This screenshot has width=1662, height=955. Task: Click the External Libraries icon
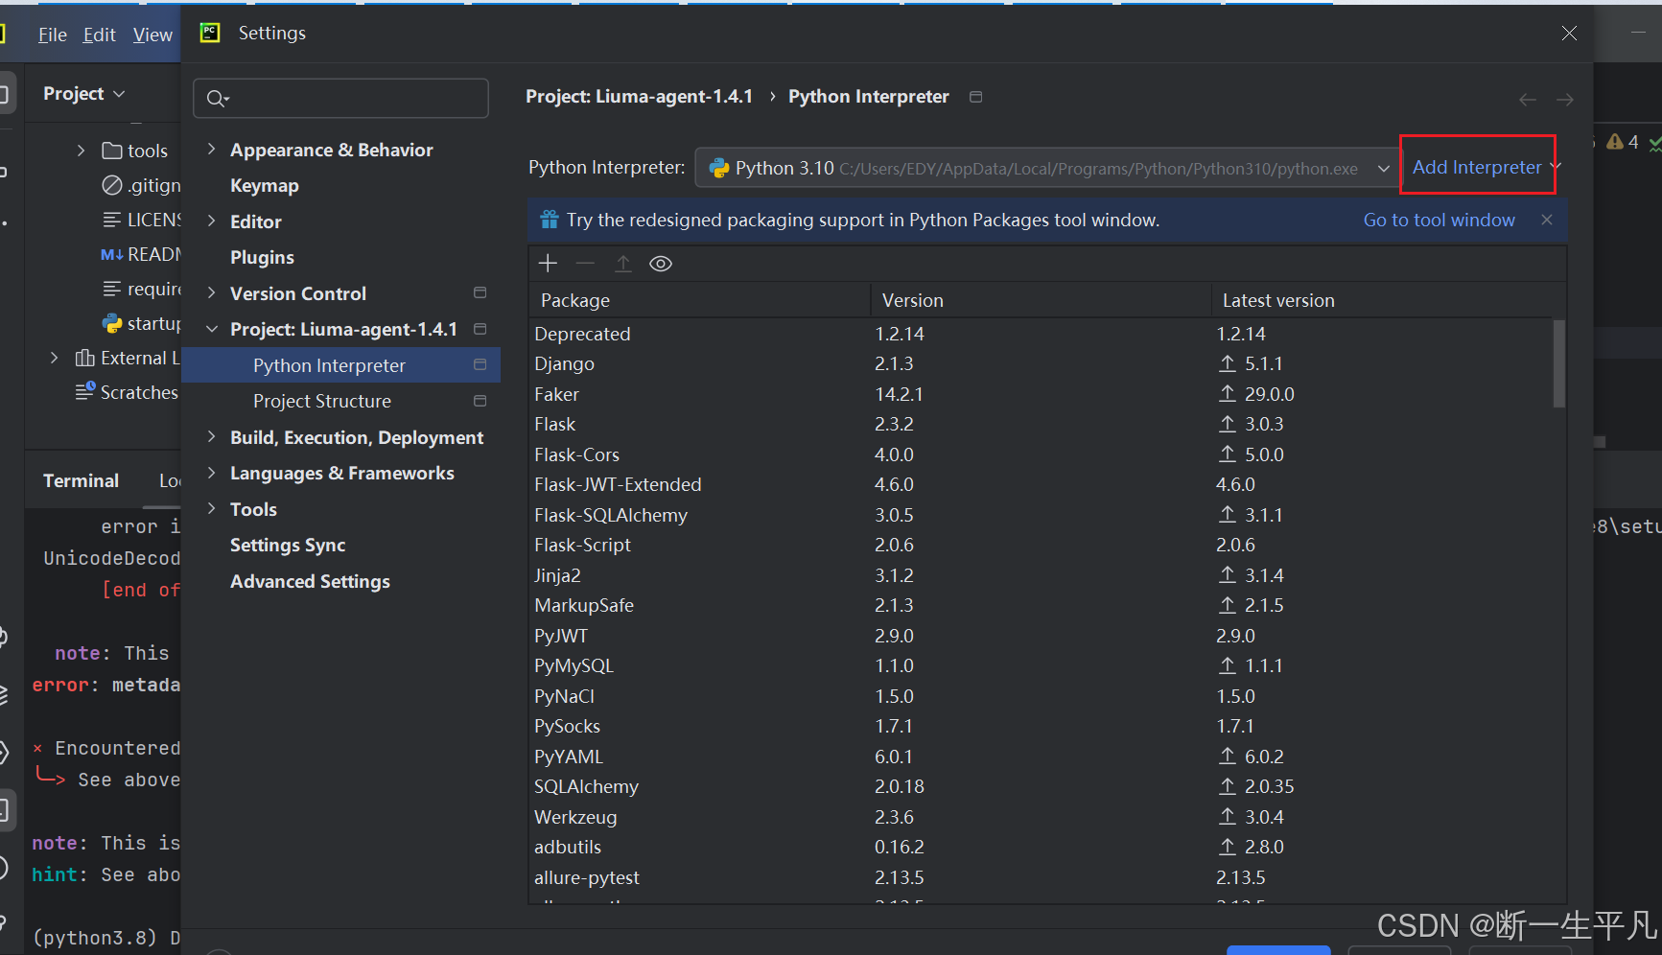[84, 358]
